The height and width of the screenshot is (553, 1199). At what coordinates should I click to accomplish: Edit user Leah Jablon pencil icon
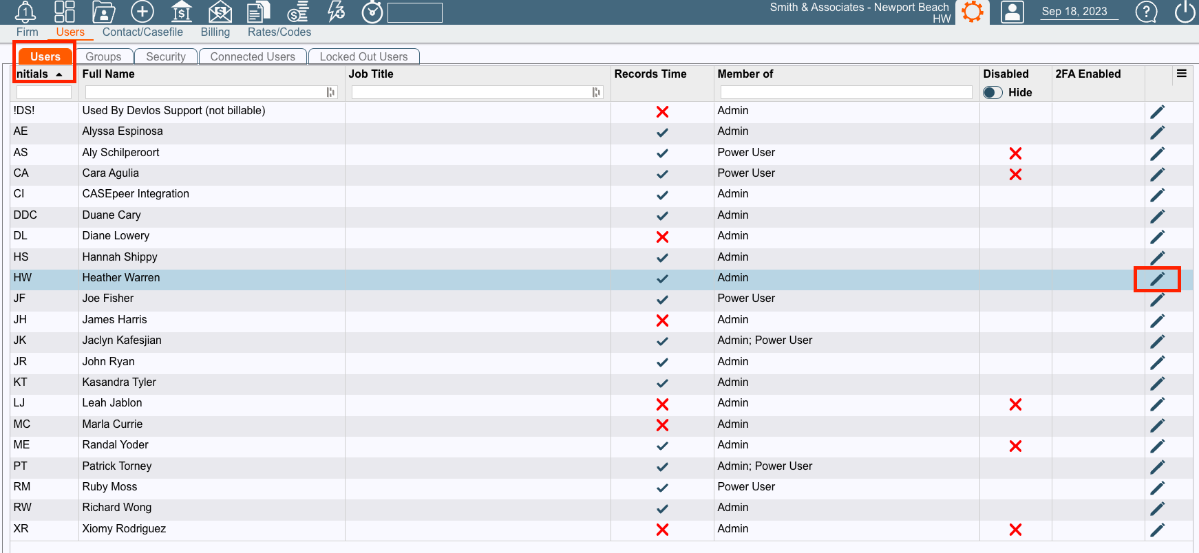pos(1158,404)
